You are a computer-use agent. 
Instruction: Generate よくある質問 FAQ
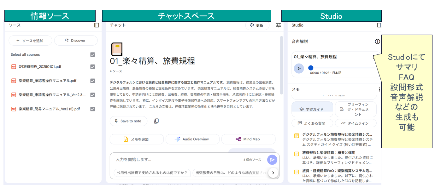312,123
